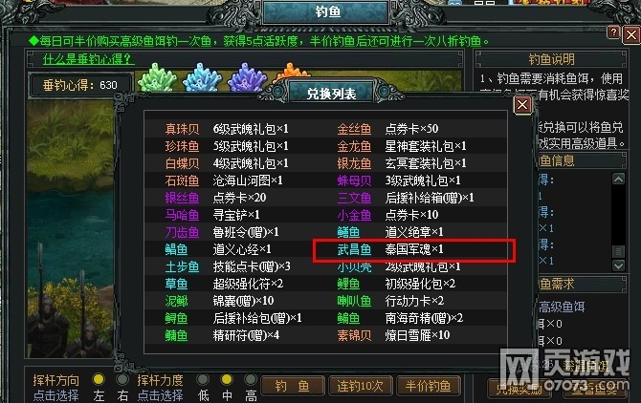Click the green coral decoration icon
641x403 pixels.
point(157,77)
